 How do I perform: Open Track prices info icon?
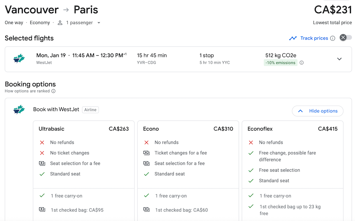click(x=332, y=38)
